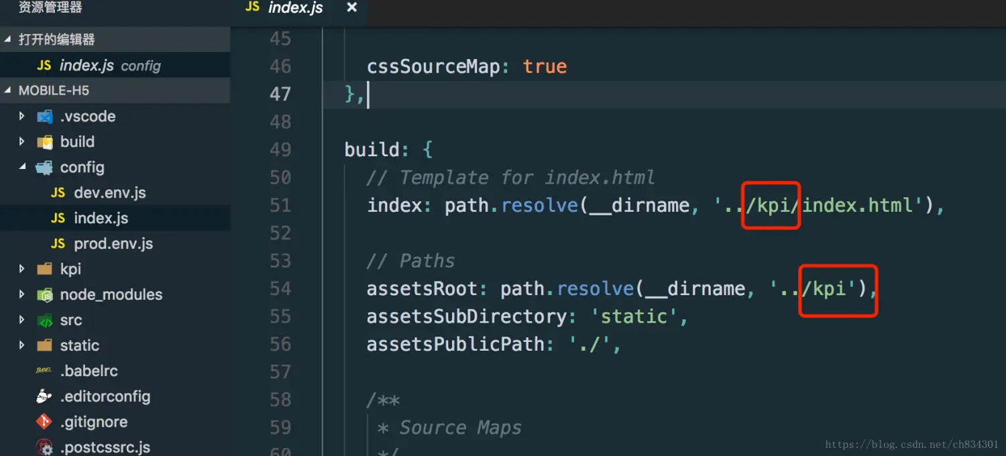Select the node_modules folder name
This screenshot has height=456, width=1006.
tap(111, 295)
